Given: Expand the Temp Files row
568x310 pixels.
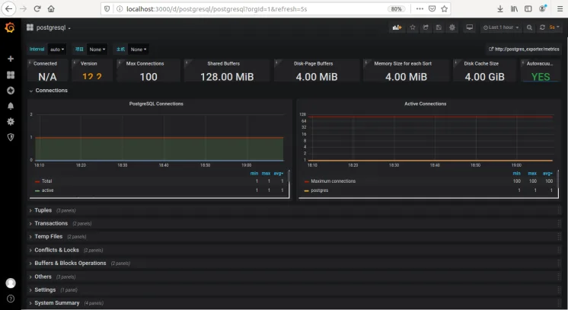Looking at the screenshot, I should tap(295, 236).
